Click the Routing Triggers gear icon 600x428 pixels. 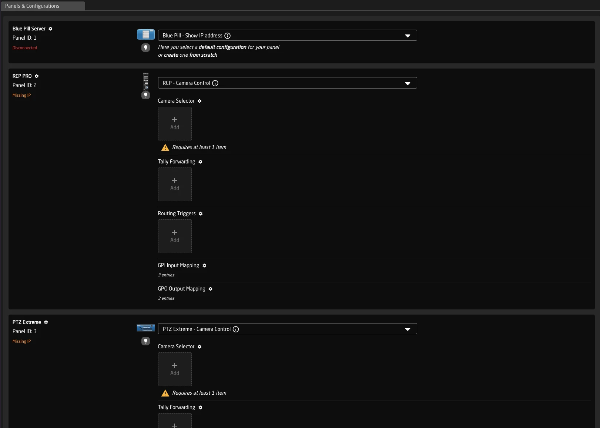[x=201, y=214]
